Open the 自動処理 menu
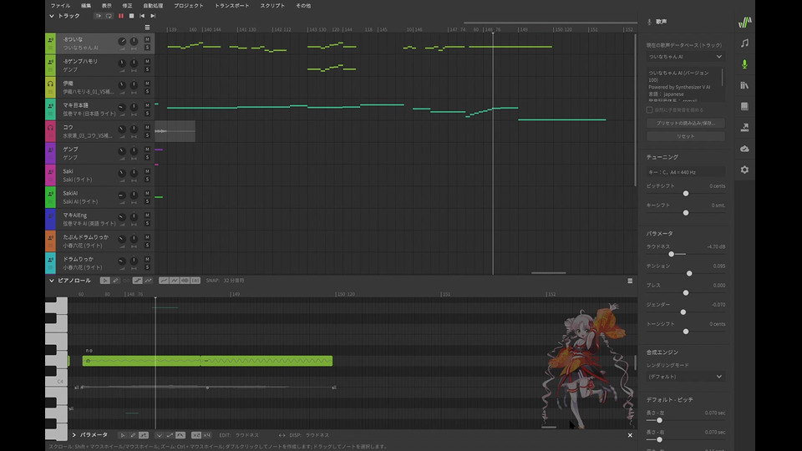802x451 pixels. point(153,6)
